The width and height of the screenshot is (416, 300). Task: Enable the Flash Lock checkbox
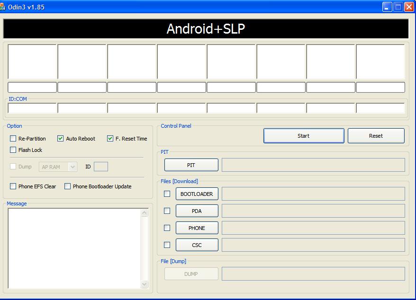coord(13,150)
